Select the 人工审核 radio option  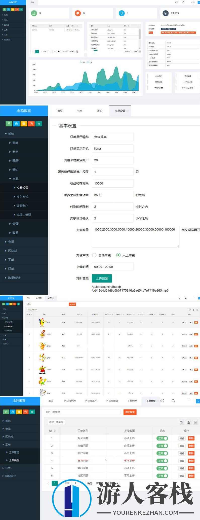pyautogui.click(x=118, y=255)
